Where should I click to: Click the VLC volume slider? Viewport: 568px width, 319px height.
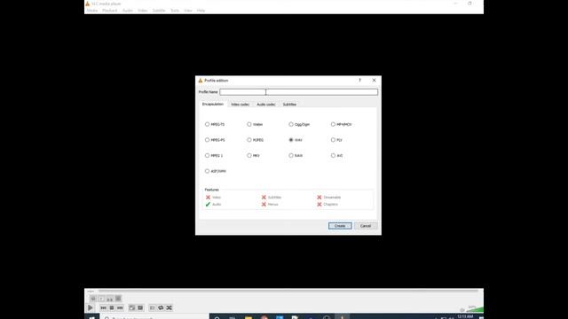tap(475, 309)
